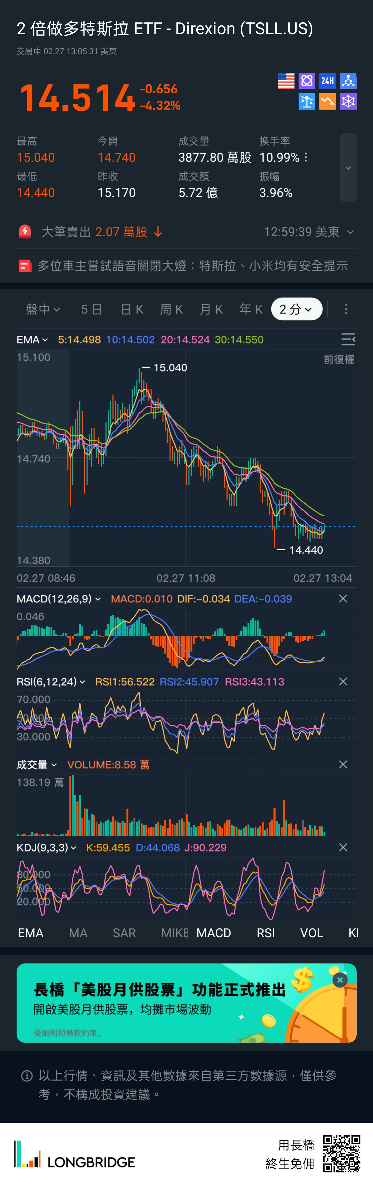This screenshot has width=373, height=1185.
Task: Tap three-dot icon beside turnover rate
Action: [x=306, y=157]
